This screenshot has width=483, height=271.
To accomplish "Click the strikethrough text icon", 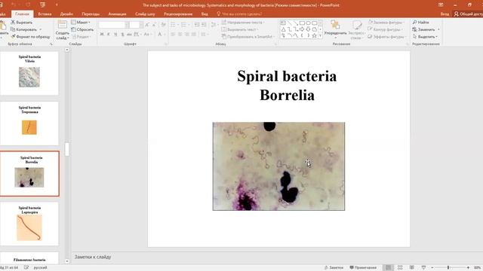I will (x=129, y=34).
